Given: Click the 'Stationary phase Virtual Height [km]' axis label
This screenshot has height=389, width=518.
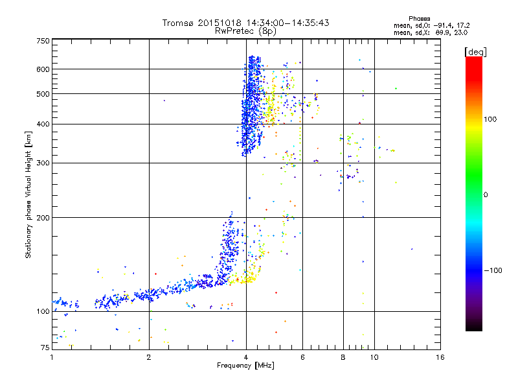Looking at the screenshot, I should click(28, 194).
